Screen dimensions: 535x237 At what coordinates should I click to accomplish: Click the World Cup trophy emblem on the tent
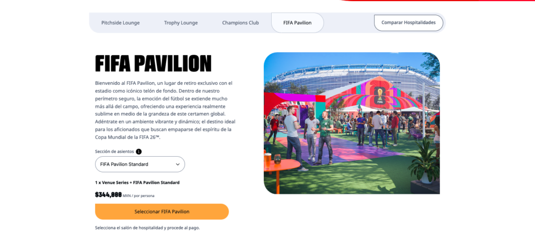pyautogui.click(x=378, y=95)
